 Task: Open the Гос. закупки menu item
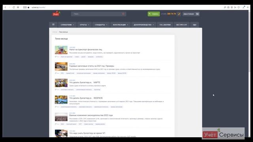pyautogui.click(x=165, y=25)
